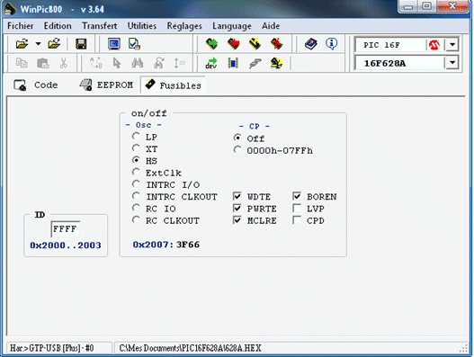Open the Language menu
474x357 pixels.
click(231, 26)
